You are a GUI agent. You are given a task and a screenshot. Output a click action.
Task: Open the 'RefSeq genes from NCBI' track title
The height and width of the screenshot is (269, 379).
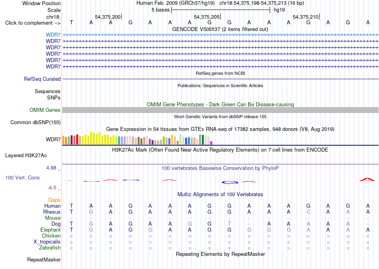click(x=220, y=73)
